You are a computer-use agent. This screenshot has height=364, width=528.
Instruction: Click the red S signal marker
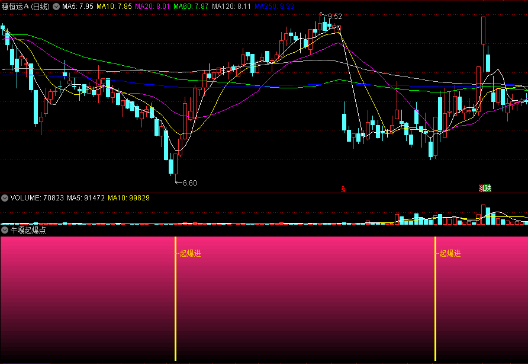(343, 189)
